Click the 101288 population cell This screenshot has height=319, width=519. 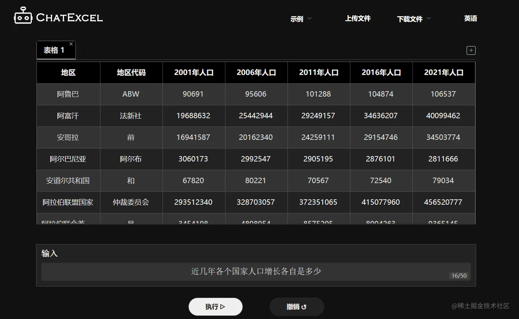click(319, 94)
